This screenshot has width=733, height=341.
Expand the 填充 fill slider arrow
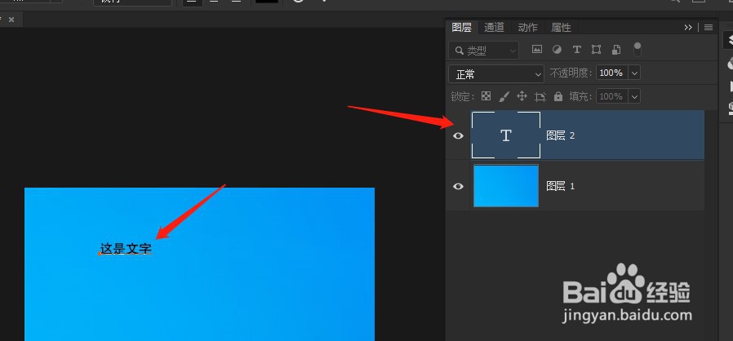click(634, 97)
